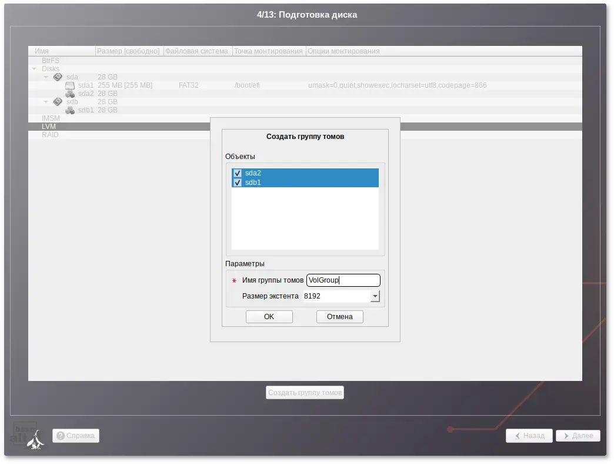Click the /boot/efi mount point cell
Image resolution: width=614 pixels, height=464 pixels.
pos(246,85)
